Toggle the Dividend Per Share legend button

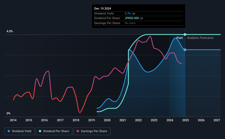54,131
